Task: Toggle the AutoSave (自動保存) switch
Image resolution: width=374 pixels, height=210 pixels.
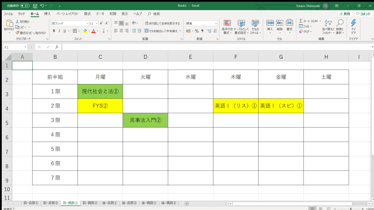Action: point(25,6)
